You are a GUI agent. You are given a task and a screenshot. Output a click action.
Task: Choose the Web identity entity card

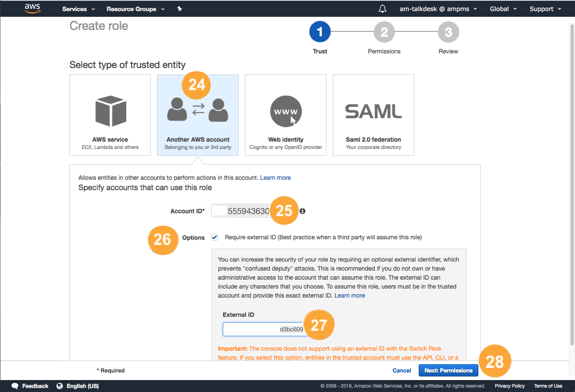[286, 115]
